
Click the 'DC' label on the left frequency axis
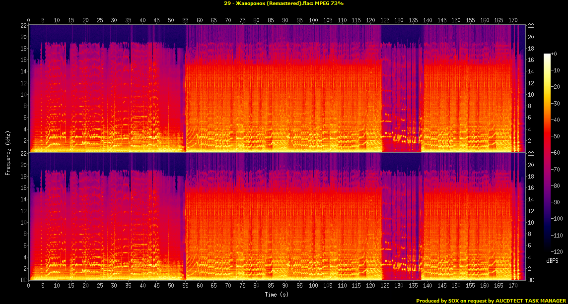[x=23, y=280]
